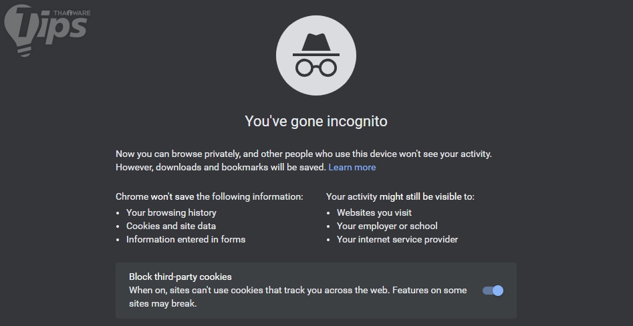
Task: Click the Thaiware Tips logo
Action: (x=45, y=27)
